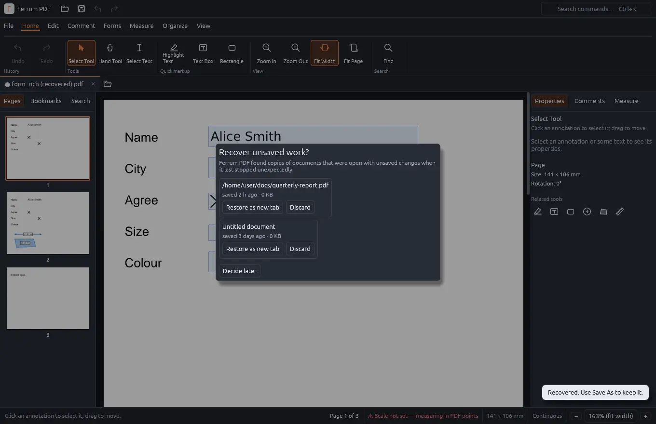Click the Zoom Out ribbon button
This screenshot has height=424, width=656.
[x=296, y=53]
